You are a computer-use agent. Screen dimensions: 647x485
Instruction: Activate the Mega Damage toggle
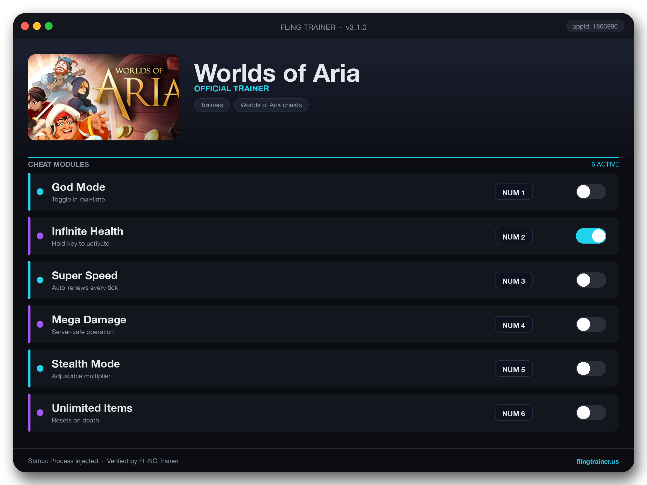(x=591, y=324)
